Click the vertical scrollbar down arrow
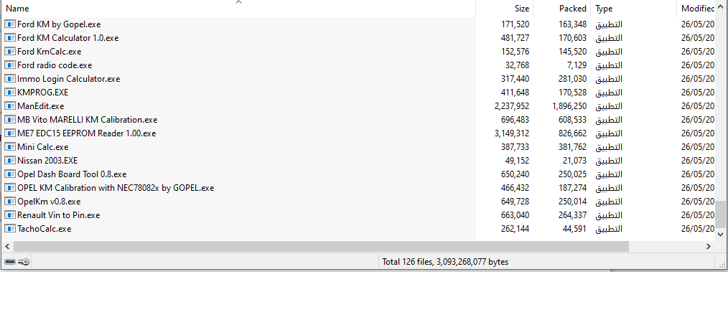Screen dimensions: 728x330 pos(721,235)
